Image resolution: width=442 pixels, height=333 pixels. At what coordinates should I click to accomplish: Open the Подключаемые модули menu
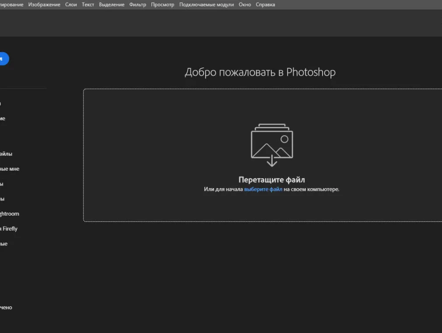click(x=206, y=5)
